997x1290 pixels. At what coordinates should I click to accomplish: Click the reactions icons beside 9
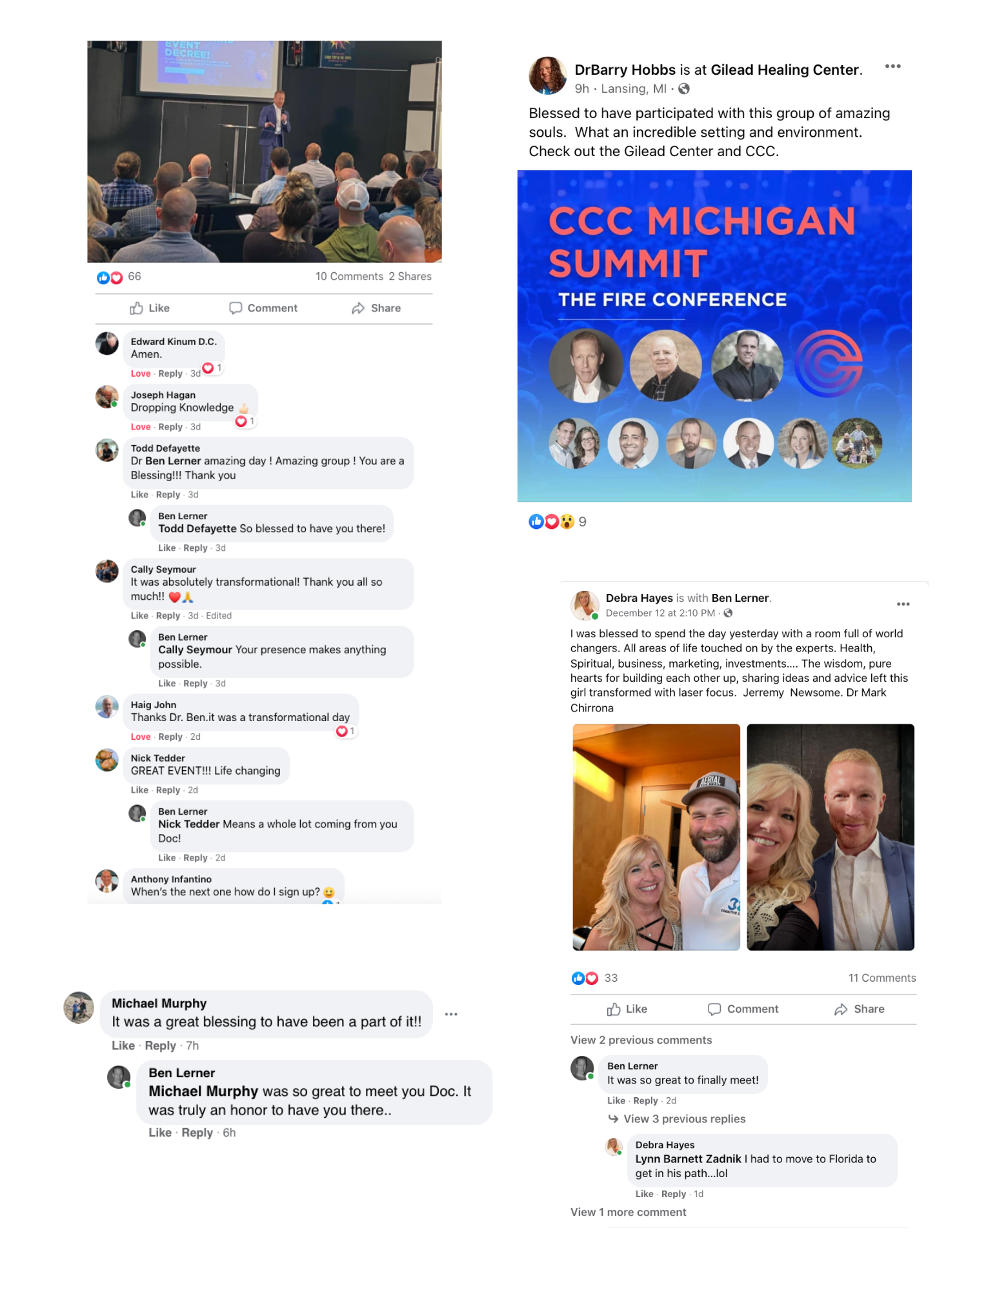551,522
